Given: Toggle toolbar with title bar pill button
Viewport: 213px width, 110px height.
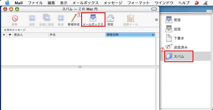Looking at the screenshot, I should (154, 9).
